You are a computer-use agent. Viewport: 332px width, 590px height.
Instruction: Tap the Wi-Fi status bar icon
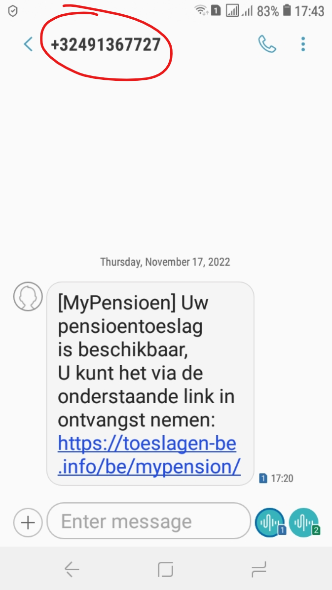coord(201,11)
